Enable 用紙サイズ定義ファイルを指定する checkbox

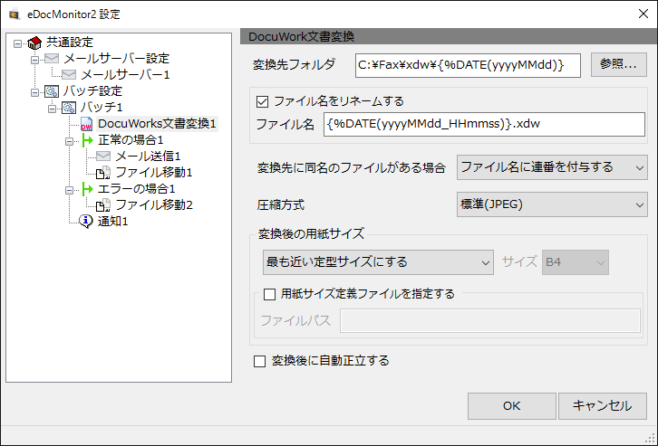point(269,294)
